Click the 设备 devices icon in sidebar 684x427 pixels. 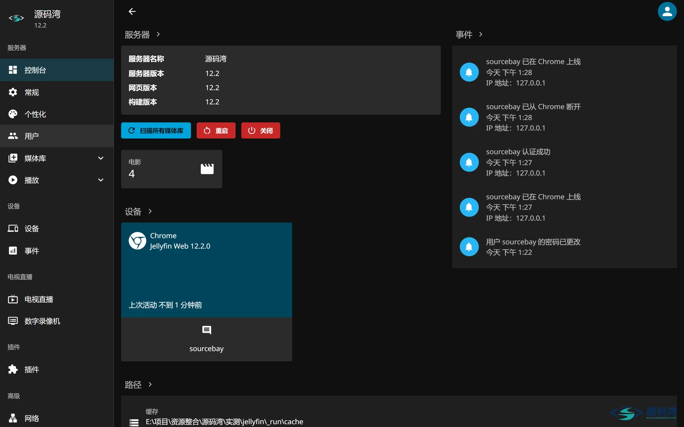(x=13, y=228)
